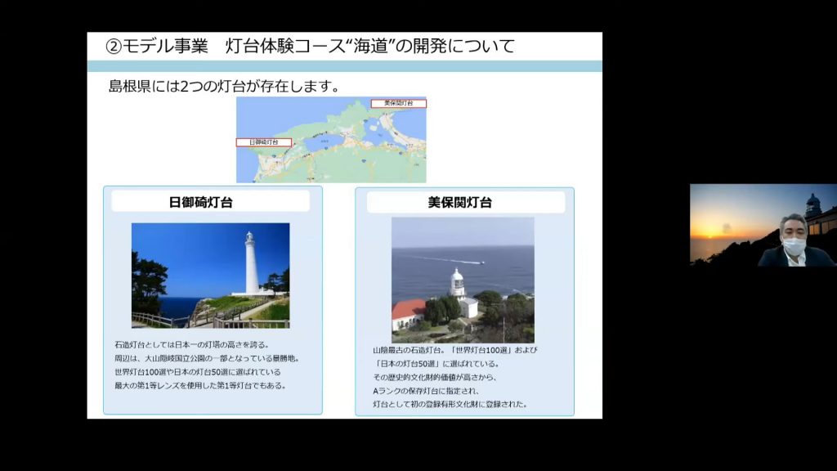Viewport: 837px width, 471px height.
Task: Select the description text starting with 石造灯台としては
Action: 207,365
